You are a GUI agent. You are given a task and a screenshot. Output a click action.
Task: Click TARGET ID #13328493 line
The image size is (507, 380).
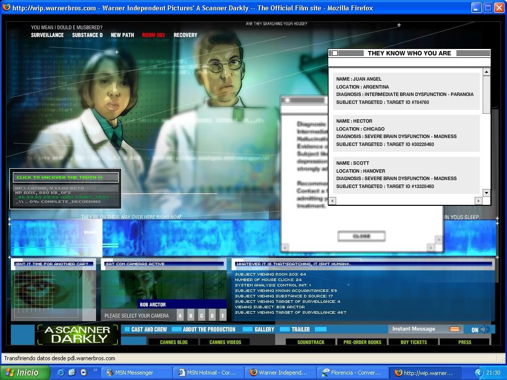[385, 186]
